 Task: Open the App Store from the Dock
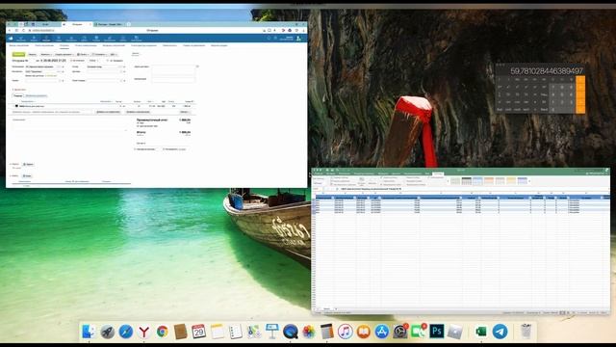tap(381, 332)
